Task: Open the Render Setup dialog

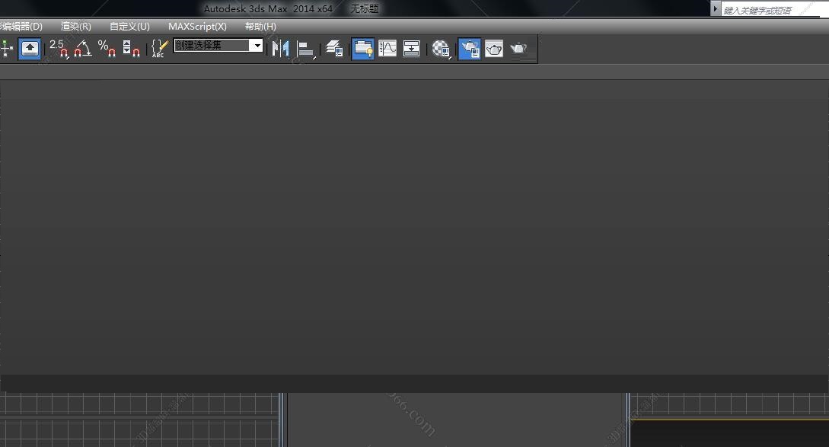Action: pyautogui.click(x=470, y=49)
